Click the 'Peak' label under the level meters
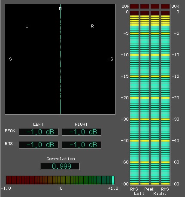185x197 pixels. pos(149,189)
